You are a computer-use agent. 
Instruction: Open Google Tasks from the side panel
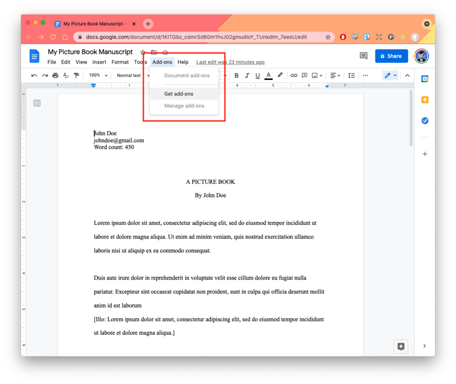[424, 120]
